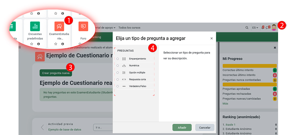Switch to the Ranking tab

(x=96, y=37)
